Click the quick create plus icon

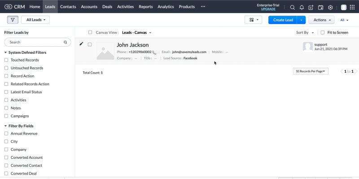tap(311, 7)
